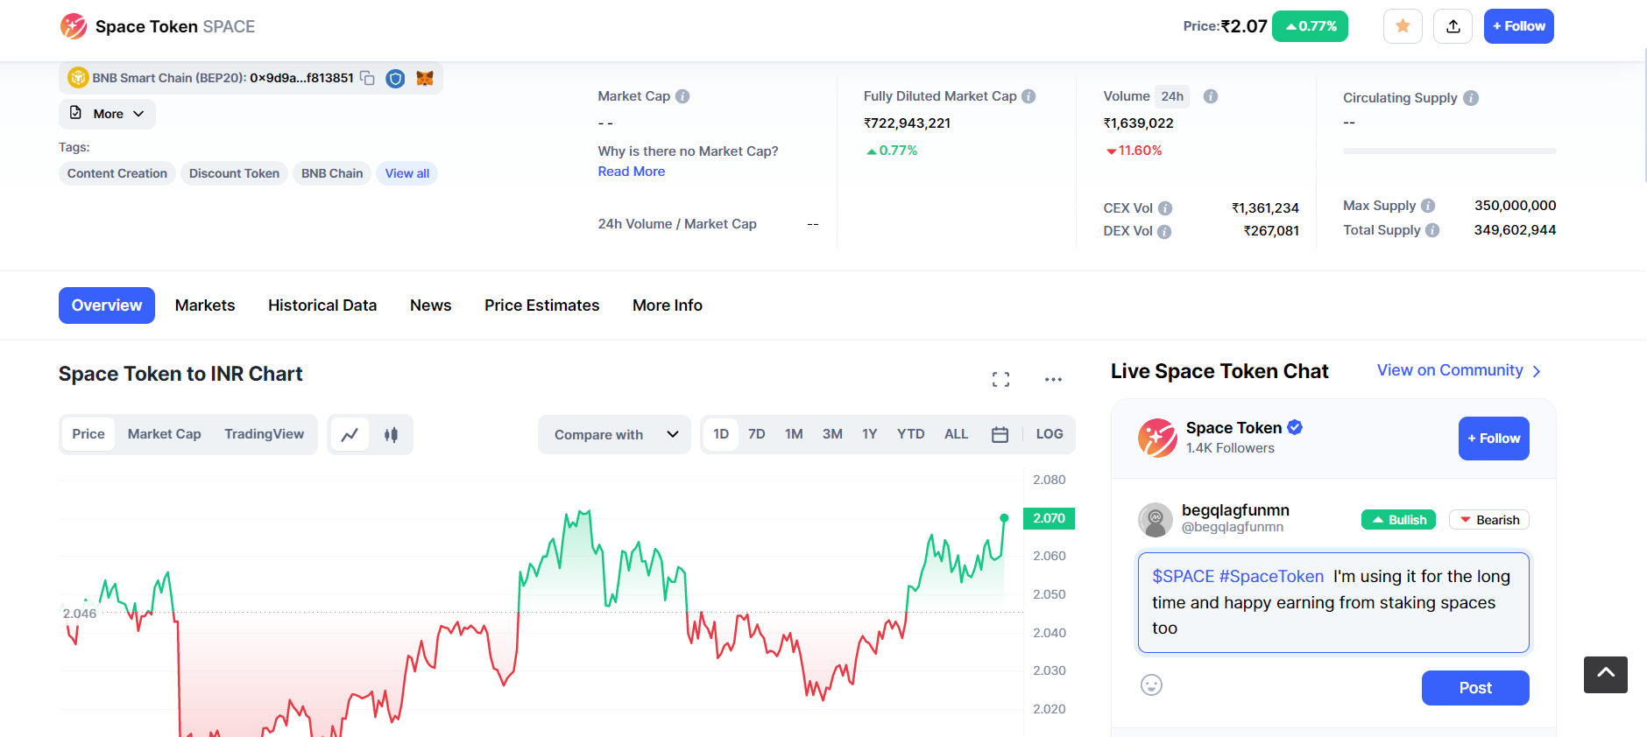Open Fully Diluted Market Cap info icon
This screenshot has width=1647, height=737.
coord(1028,96)
